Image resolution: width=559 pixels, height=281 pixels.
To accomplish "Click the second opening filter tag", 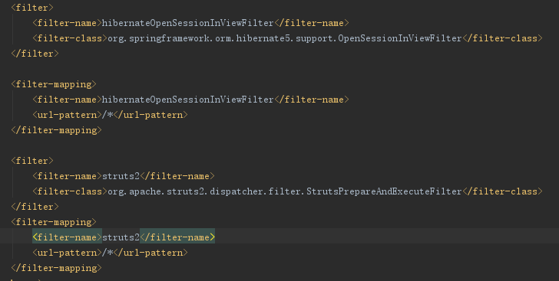I will pyautogui.click(x=32, y=161).
